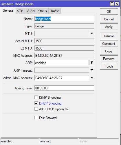Click the enabled status bar entry
121x145 pixels.
point(20,141)
